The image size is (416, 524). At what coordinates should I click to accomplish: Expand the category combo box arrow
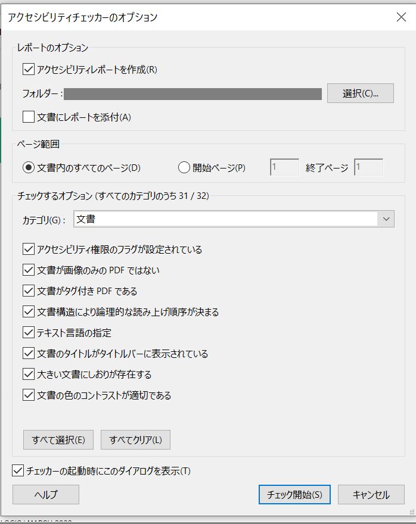point(386,219)
